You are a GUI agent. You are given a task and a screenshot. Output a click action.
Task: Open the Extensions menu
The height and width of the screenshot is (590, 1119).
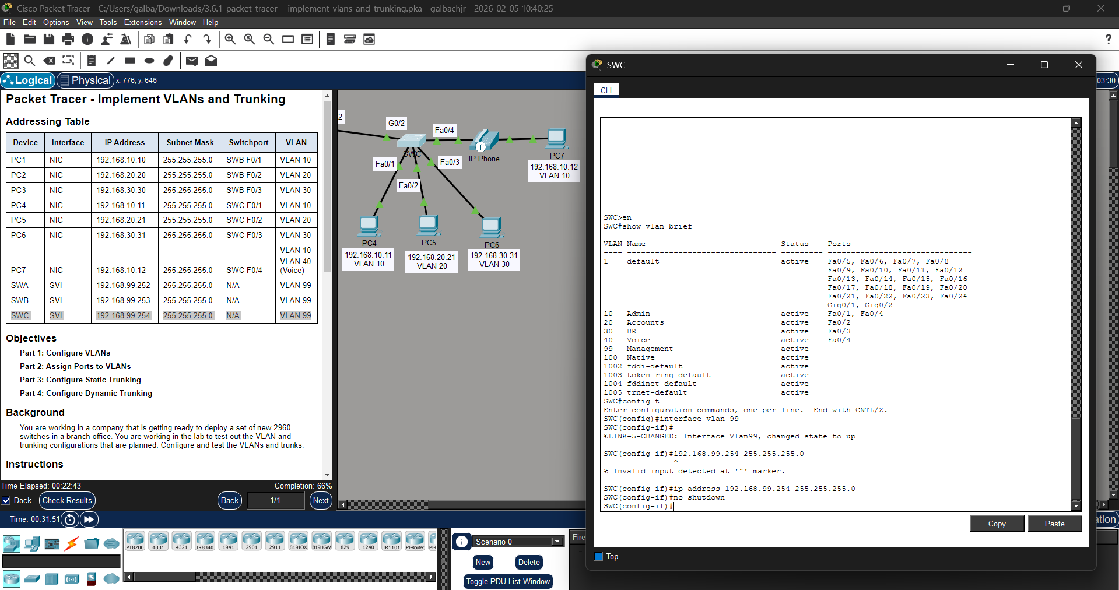coord(143,22)
